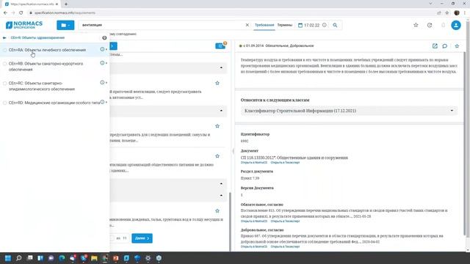
Task: Open the history refresh icon in header
Action: 430,25
